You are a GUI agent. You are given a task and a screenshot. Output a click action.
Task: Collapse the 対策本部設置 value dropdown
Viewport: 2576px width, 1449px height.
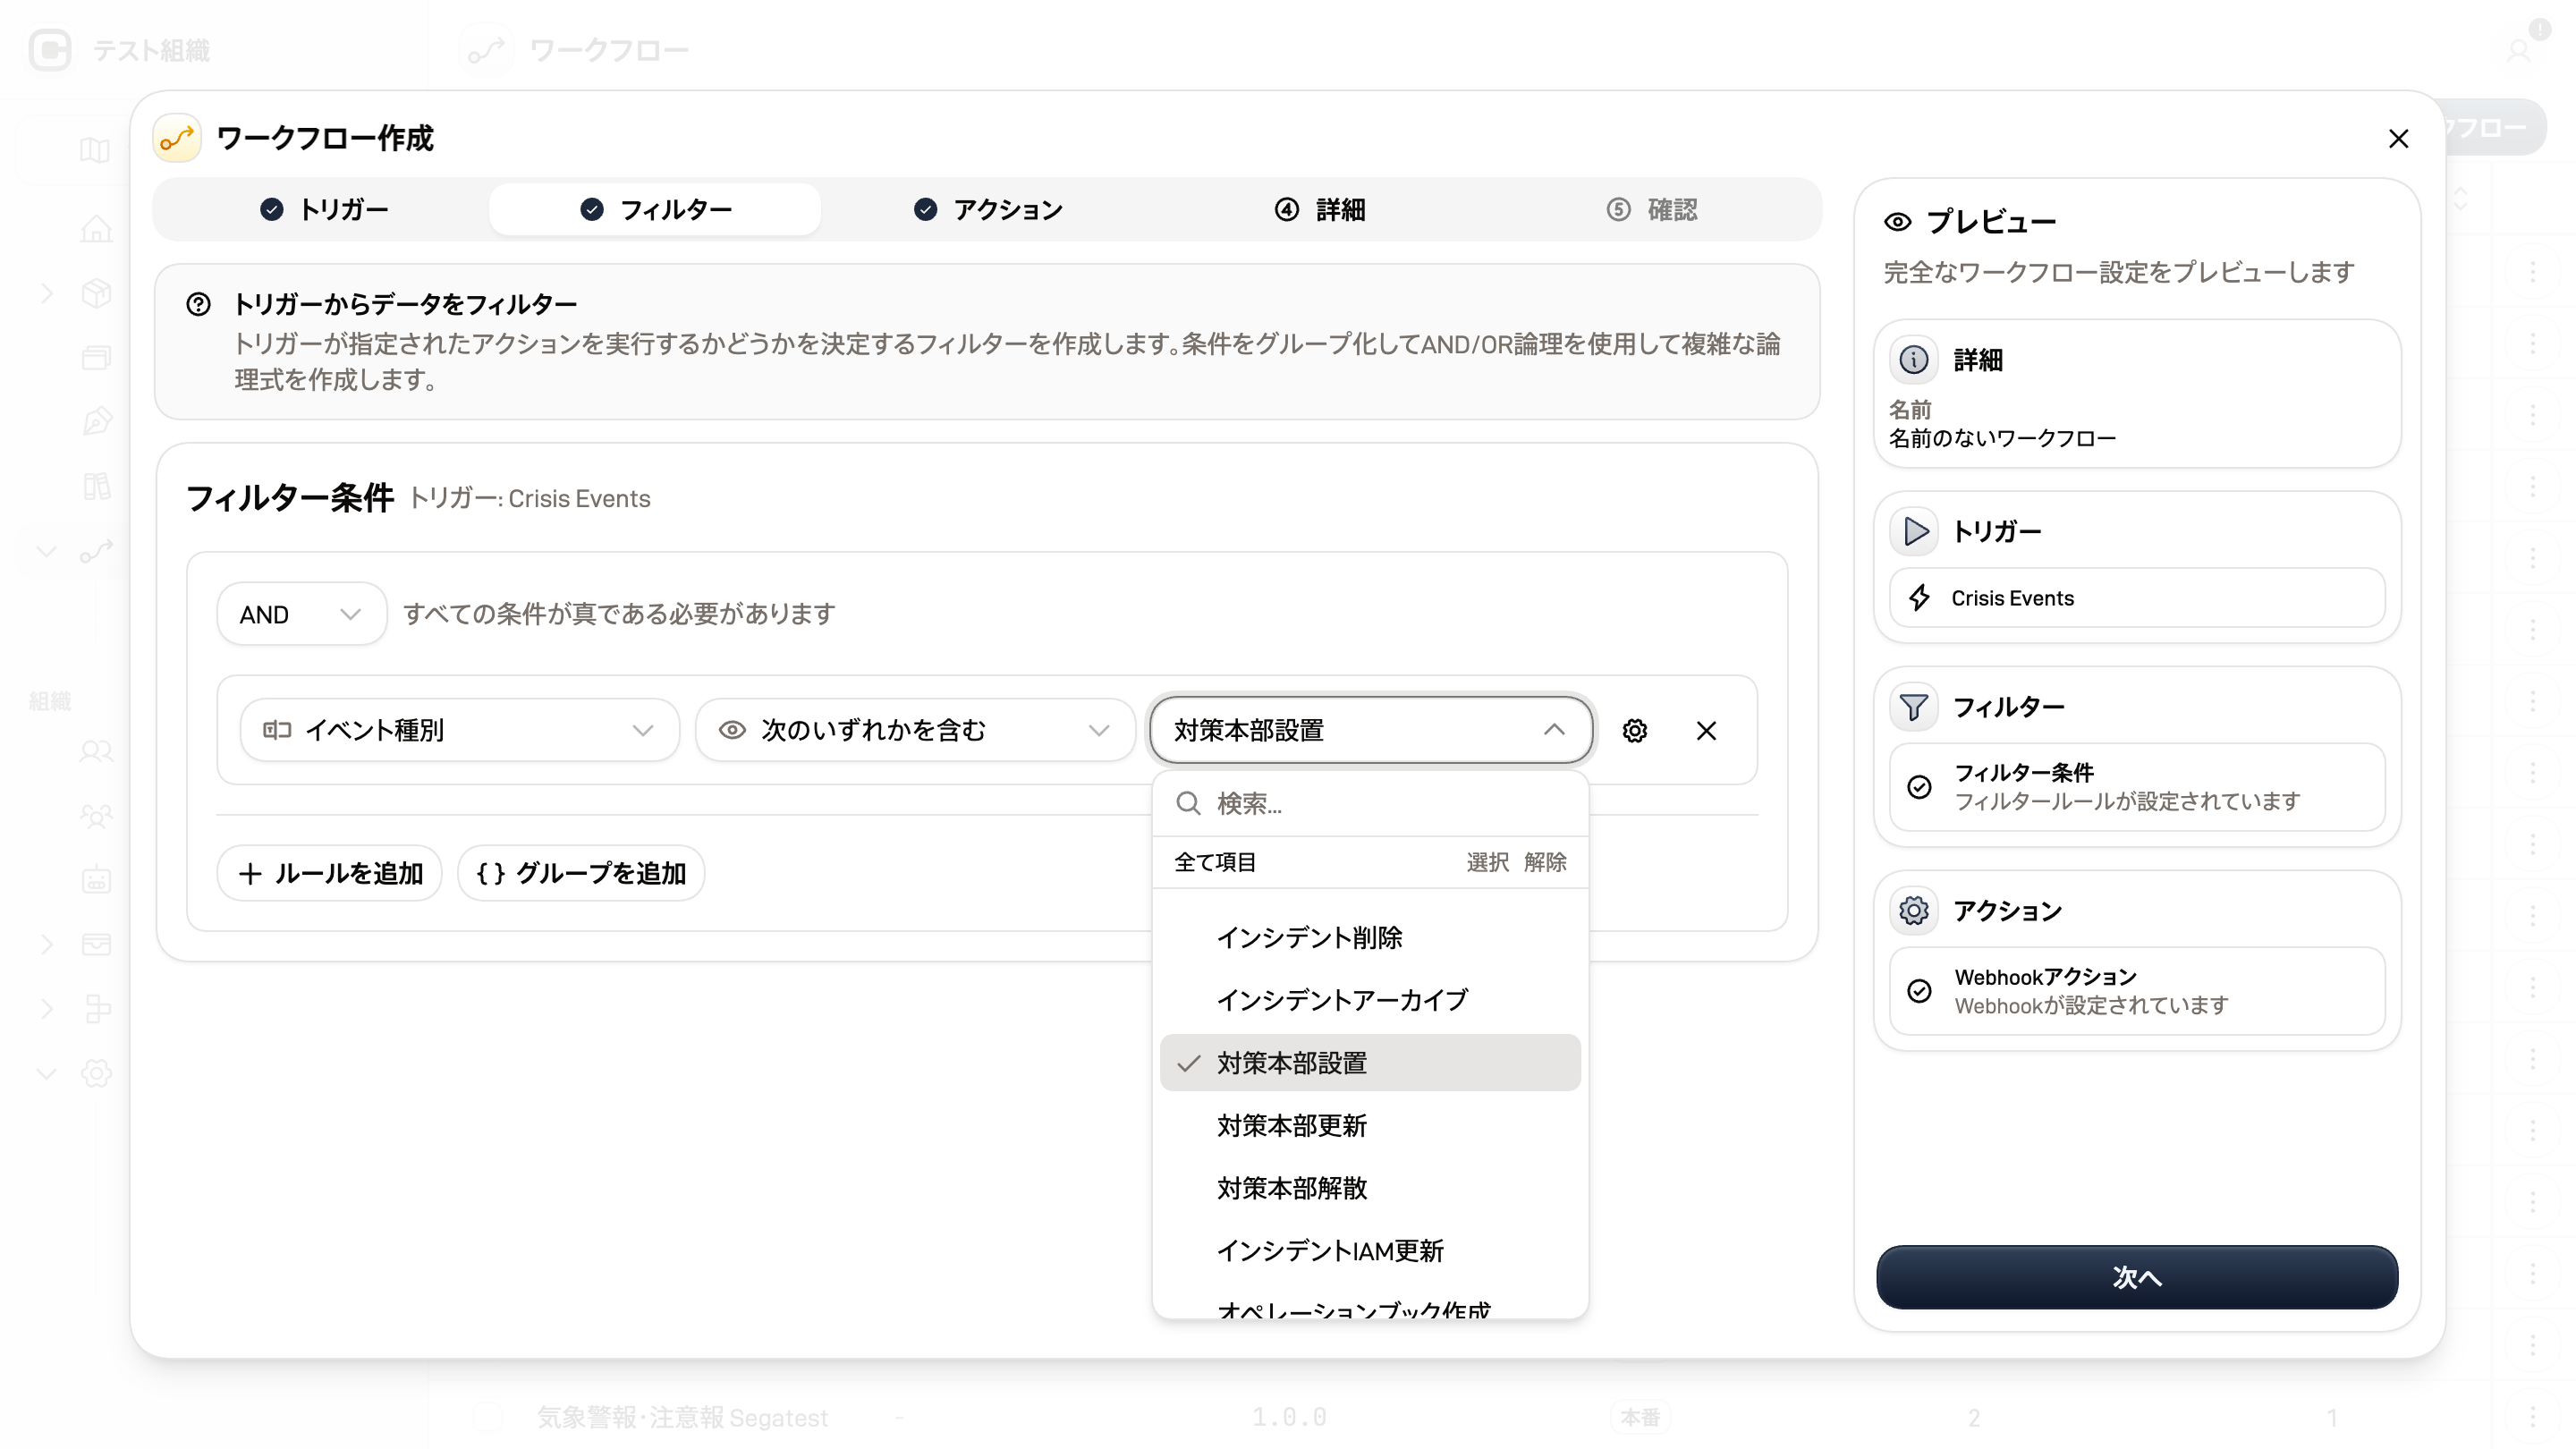[x=1370, y=731]
